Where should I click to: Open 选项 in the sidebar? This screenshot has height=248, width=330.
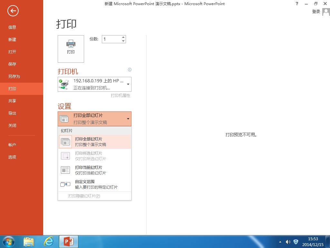[22, 157]
